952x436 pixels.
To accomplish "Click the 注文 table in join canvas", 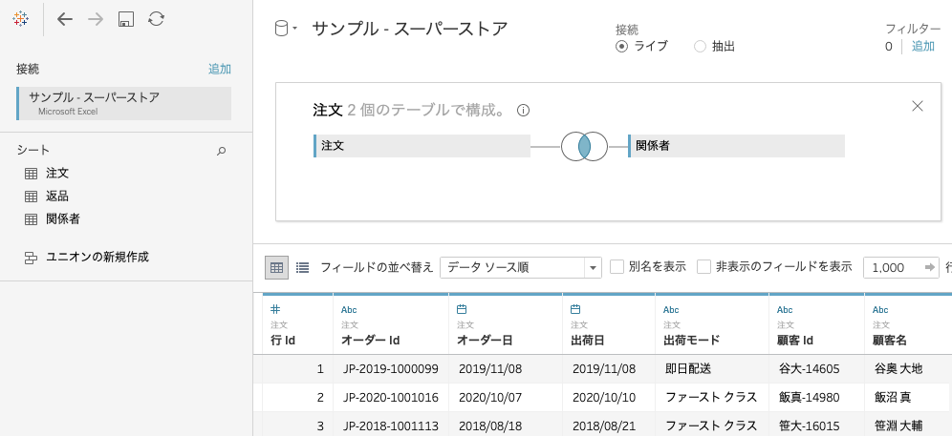I will coord(422,146).
